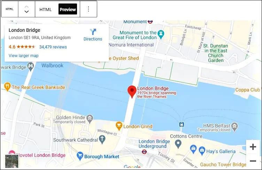This screenshot has height=170, width=262.
Task: Toggle satellite view thumbnail
Action: pyautogui.click(x=11, y=161)
